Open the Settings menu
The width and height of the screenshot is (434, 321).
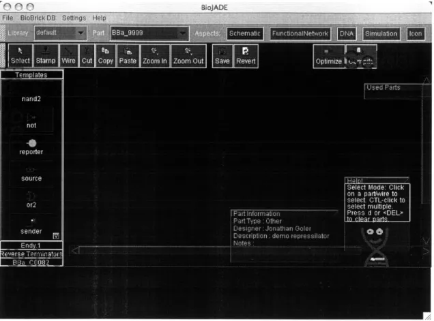[74, 18]
